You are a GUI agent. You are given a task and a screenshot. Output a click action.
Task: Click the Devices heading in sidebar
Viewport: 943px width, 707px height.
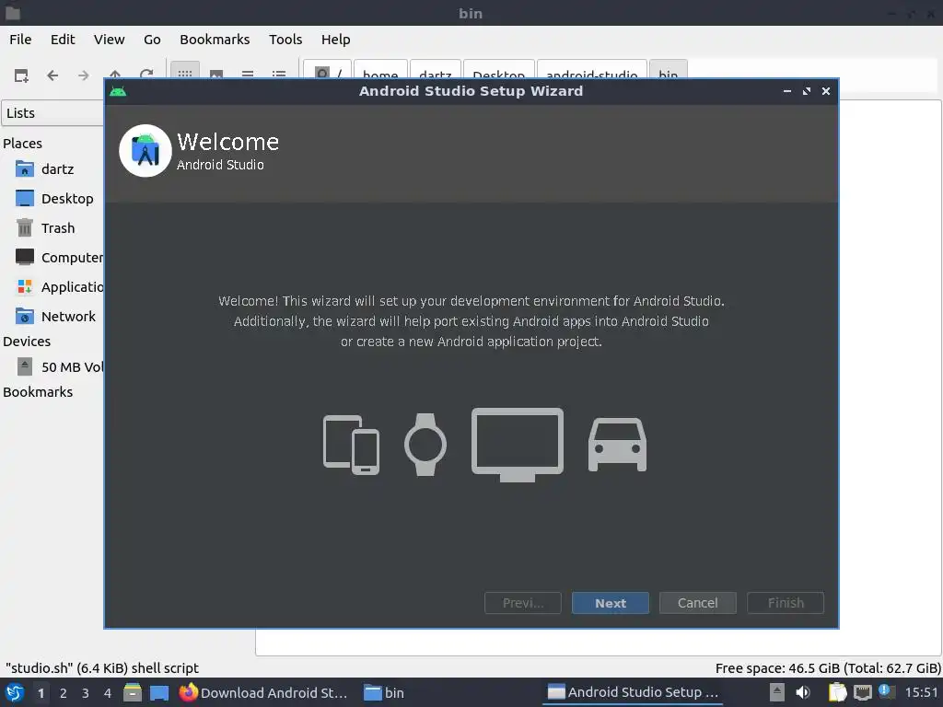(x=27, y=342)
